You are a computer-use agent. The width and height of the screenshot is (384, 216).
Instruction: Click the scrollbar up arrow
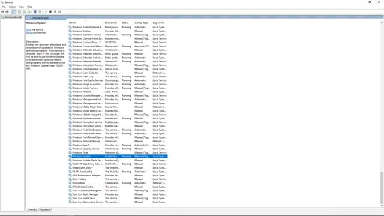click(382, 22)
